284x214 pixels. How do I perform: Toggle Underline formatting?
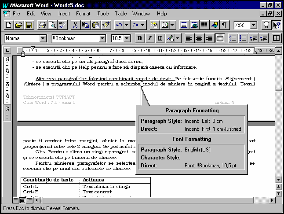(x=160, y=38)
